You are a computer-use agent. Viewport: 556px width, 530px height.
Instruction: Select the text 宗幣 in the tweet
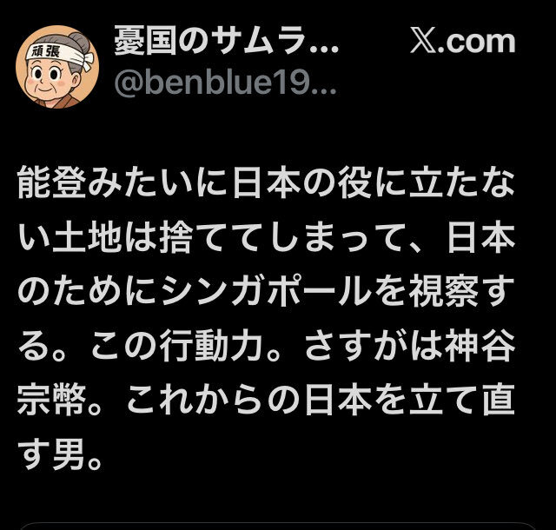[x=52, y=400]
